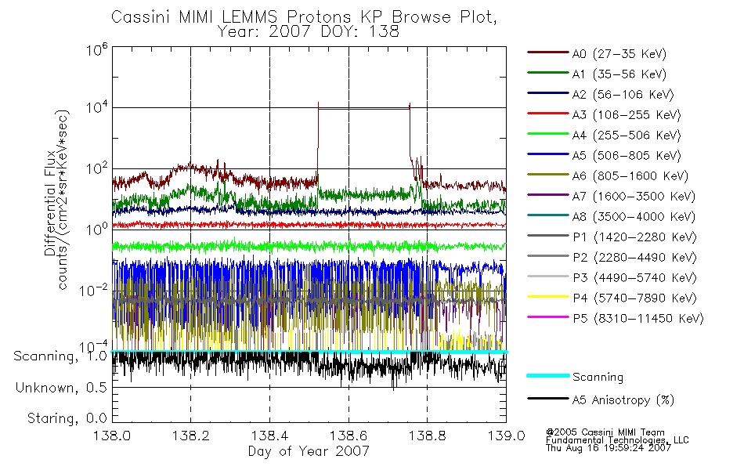The image size is (744, 470).
Task: Click the A1 (35-56 KeV) green legend line
Action: pyautogui.click(x=548, y=73)
